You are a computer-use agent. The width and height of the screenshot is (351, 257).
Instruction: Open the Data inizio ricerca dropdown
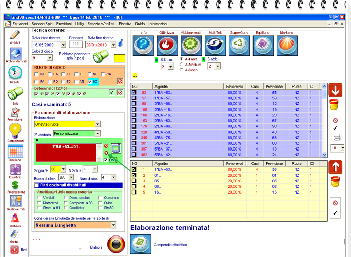(x=63, y=45)
